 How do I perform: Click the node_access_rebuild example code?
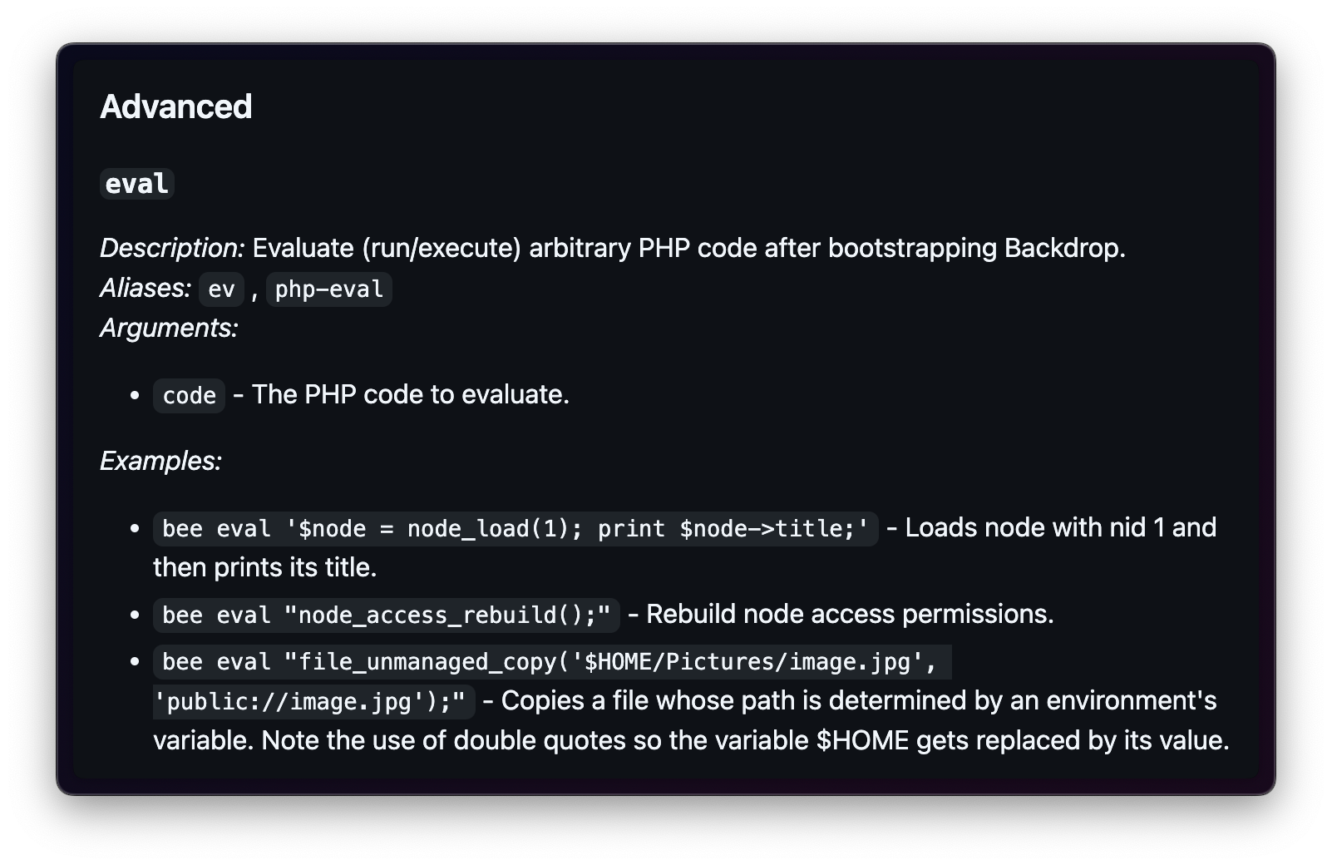(x=387, y=615)
